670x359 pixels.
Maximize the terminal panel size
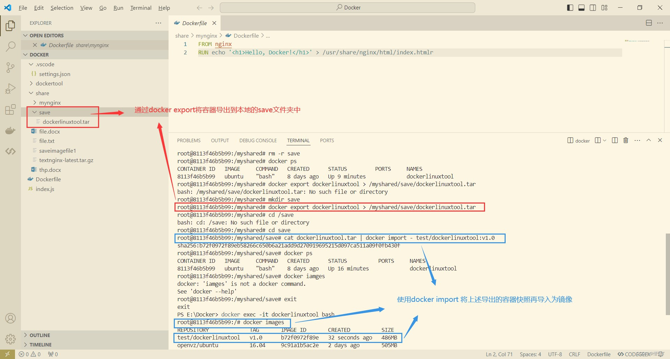(x=649, y=140)
